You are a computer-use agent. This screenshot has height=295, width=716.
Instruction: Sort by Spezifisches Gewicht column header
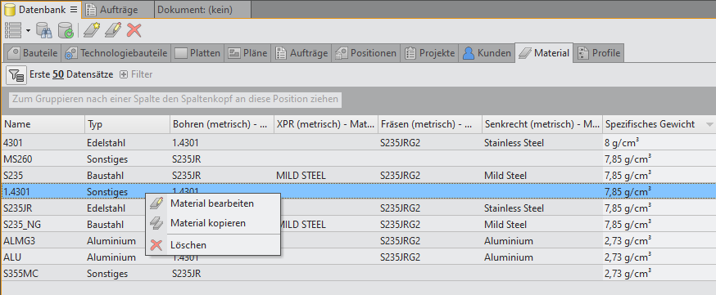pos(659,124)
